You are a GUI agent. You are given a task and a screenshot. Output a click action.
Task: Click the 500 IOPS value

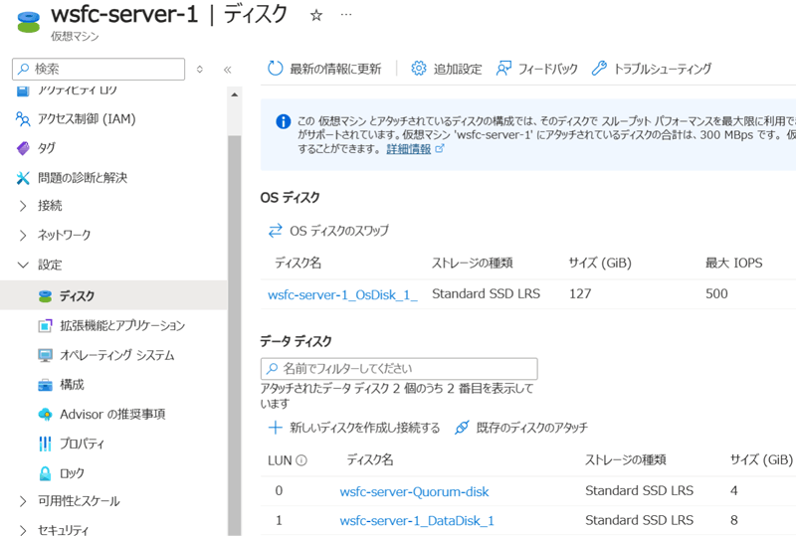(x=716, y=294)
